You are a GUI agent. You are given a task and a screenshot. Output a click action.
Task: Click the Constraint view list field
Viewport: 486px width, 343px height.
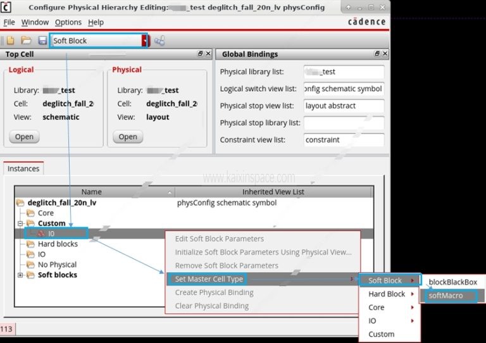pyautogui.click(x=344, y=140)
